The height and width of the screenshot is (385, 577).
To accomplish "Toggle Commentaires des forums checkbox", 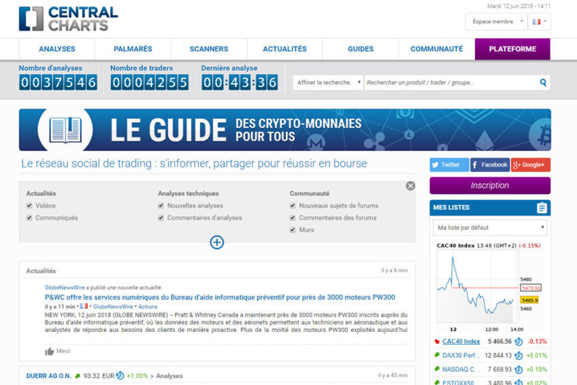I will pyautogui.click(x=293, y=218).
